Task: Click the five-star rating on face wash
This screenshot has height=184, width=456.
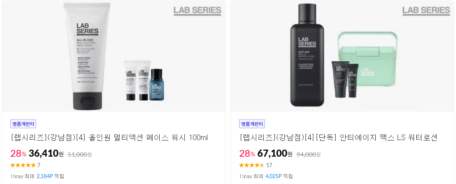Action: tap(23, 165)
